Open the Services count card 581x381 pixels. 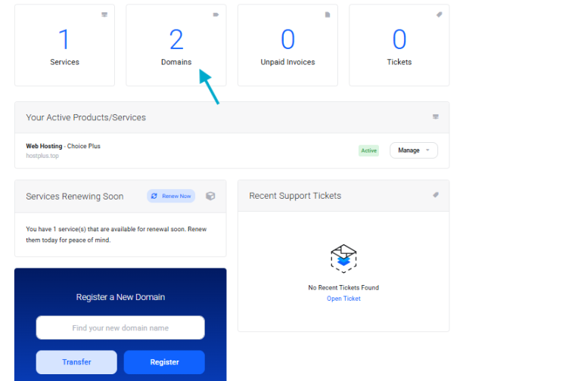(64, 45)
